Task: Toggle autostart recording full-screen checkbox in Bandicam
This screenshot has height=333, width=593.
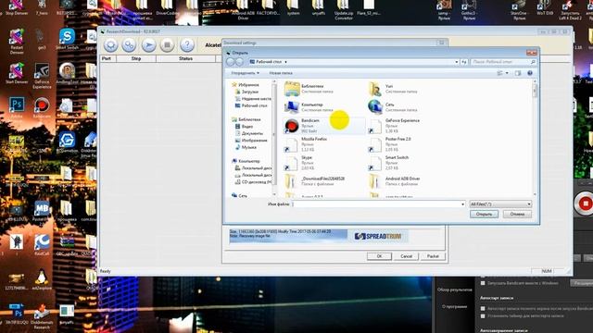Action: [483, 308]
